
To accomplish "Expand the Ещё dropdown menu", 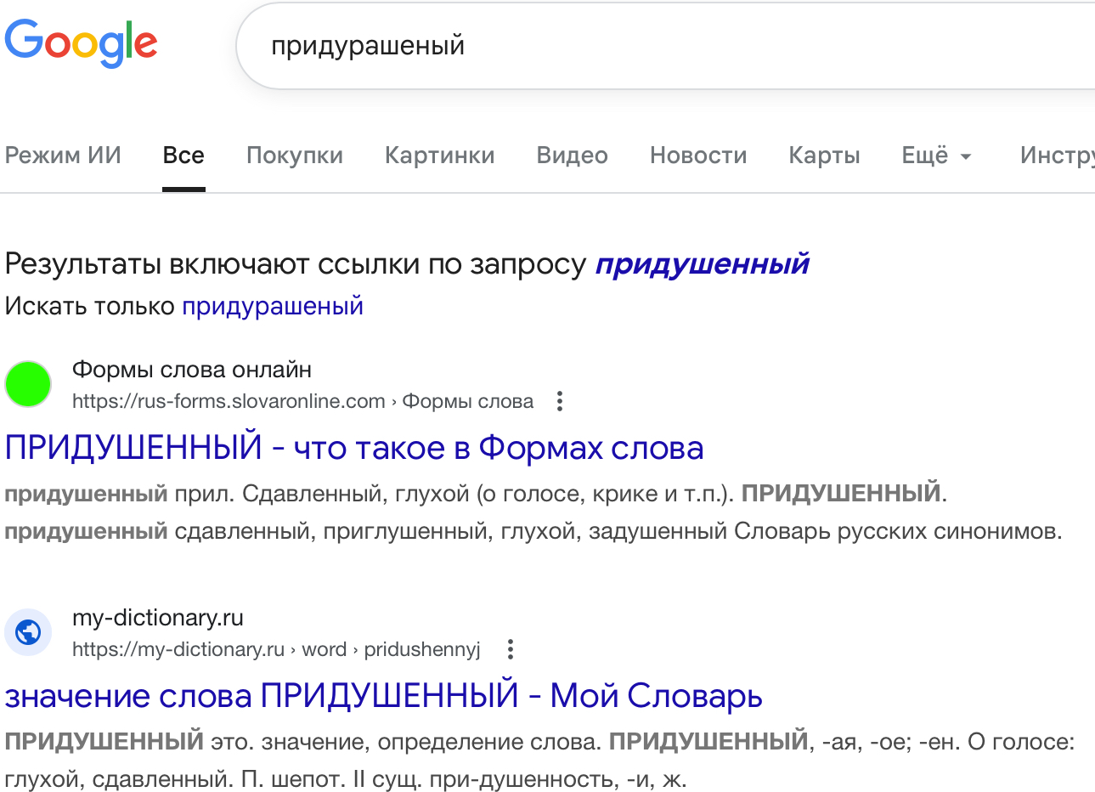I will [936, 156].
